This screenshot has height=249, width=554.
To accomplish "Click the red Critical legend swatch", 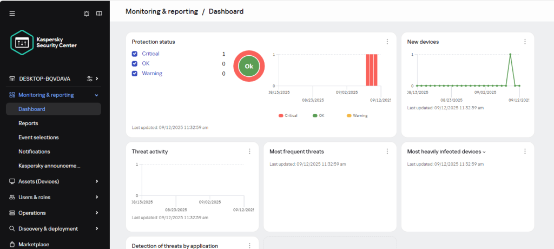I will [281, 116].
